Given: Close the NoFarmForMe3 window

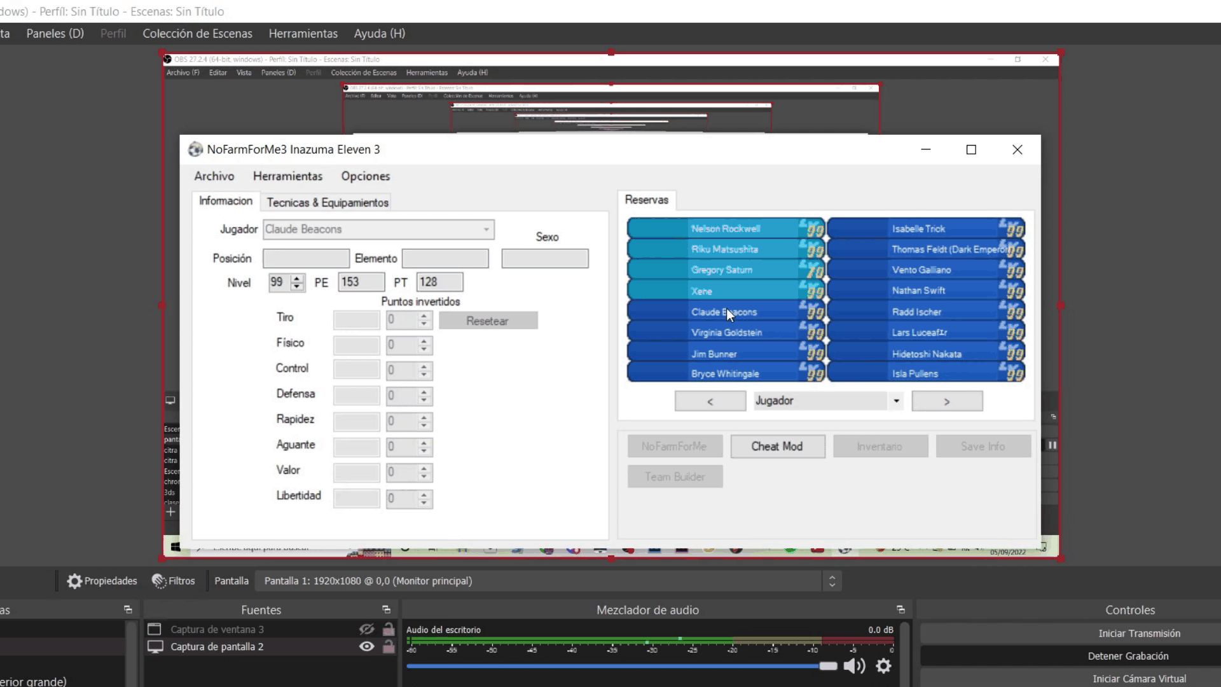Looking at the screenshot, I should pyautogui.click(x=1018, y=149).
